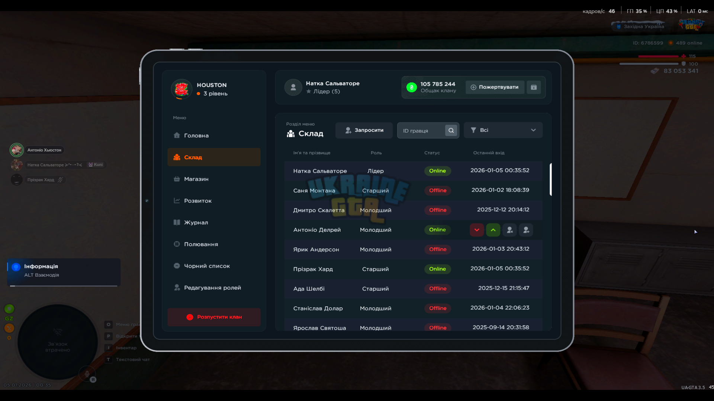This screenshot has width=714, height=401.
Task: Click the funnel filter icon
Action: pyautogui.click(x=473, y=130)
